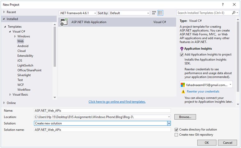Image resolution: width=241 pixels, height=148 pixels.
Task: Click the OK button
Action: click(x=207, y=143)
